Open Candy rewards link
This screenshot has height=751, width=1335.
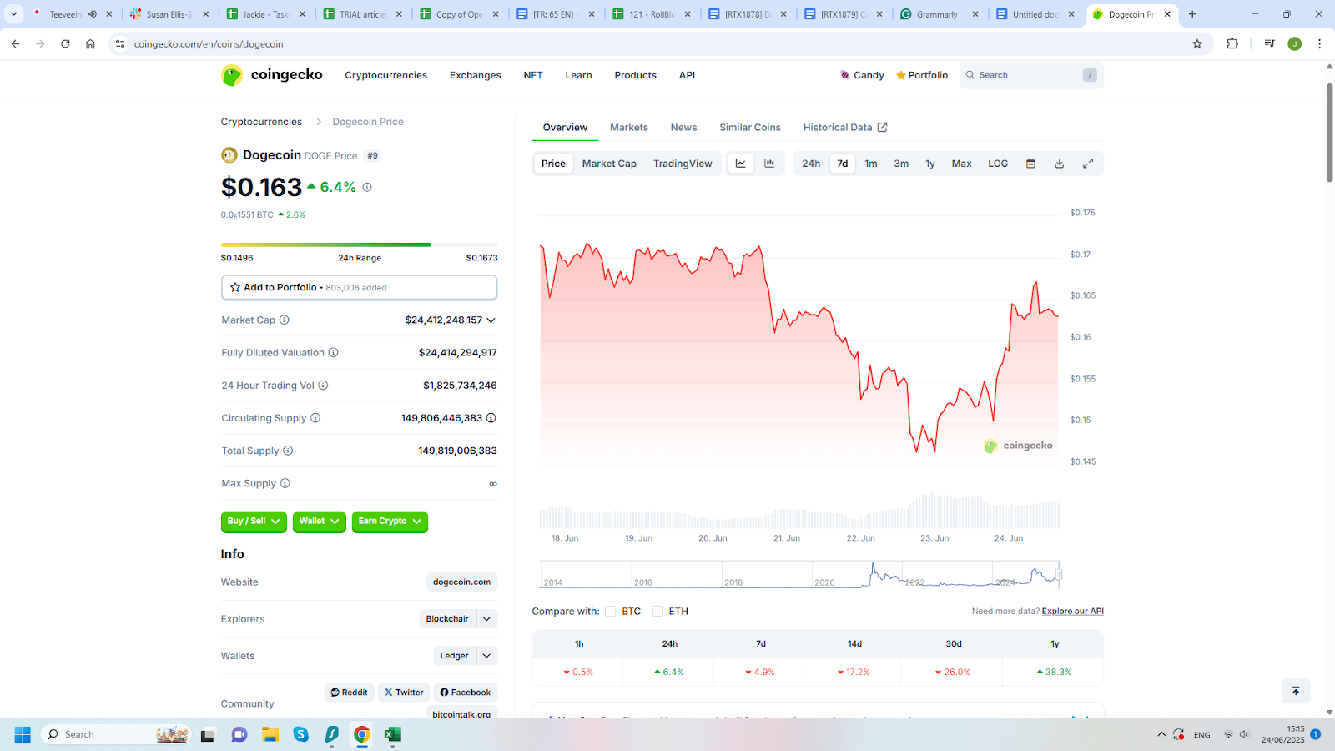(x=862, y=75)
